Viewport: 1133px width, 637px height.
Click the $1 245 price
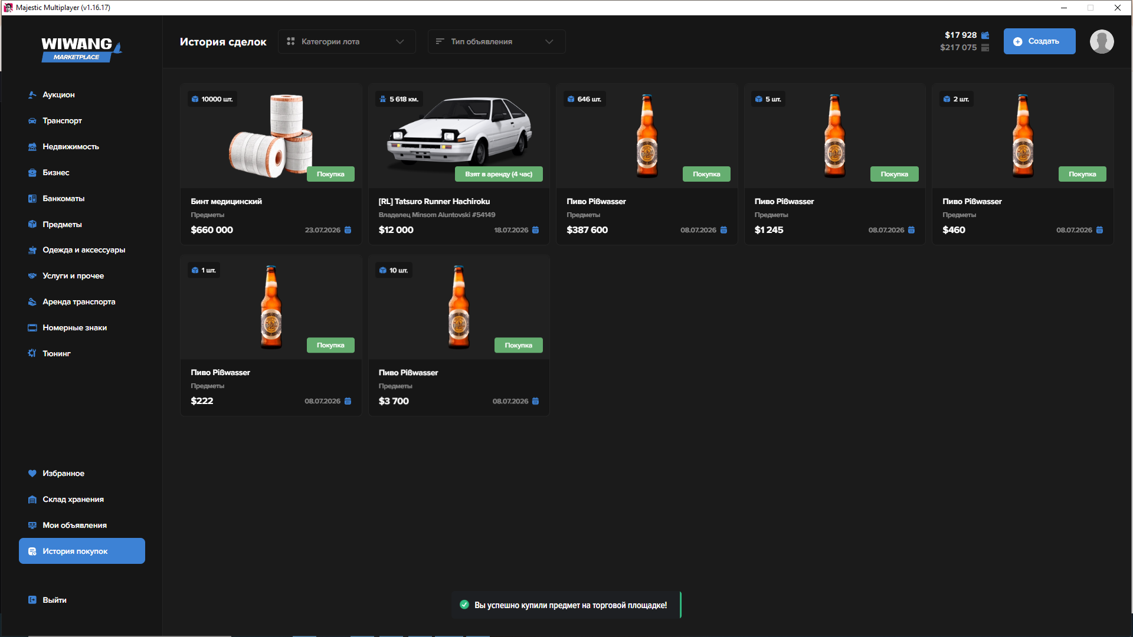tap(769, 230)
